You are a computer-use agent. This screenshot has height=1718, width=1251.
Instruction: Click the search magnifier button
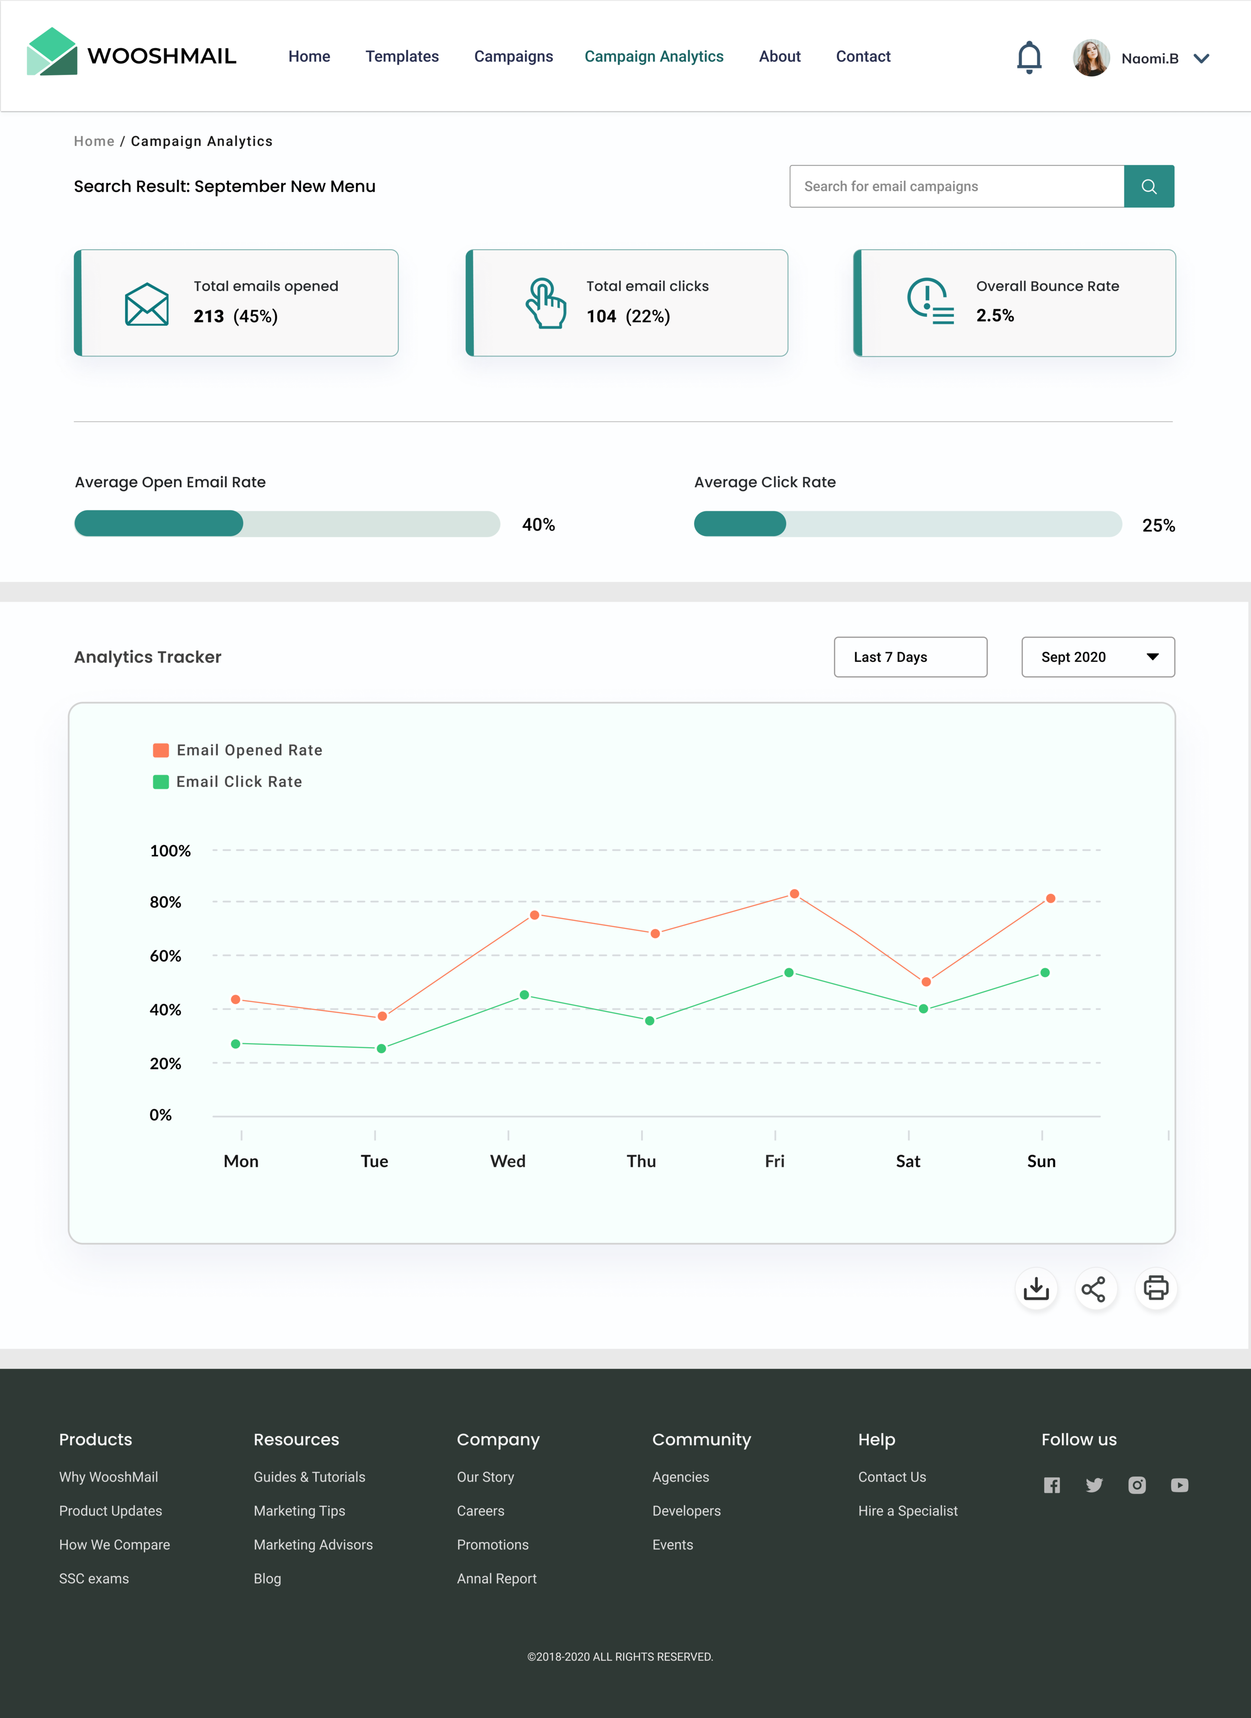pyautogui.click(x=1148, y=186)
